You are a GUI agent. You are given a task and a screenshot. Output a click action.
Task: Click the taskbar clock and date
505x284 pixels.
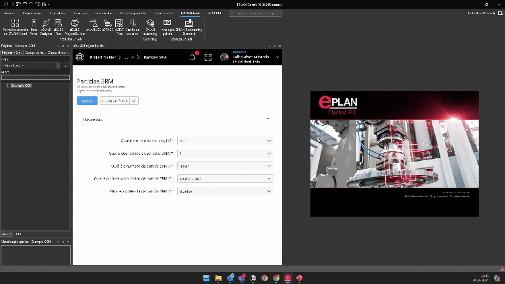coord(480,278)
